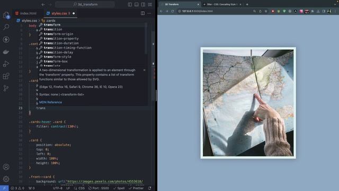Viewport: 339px width, 191px height.
Task: Click the ports forwarded indicator in status bar
Action: pos(32,188)
